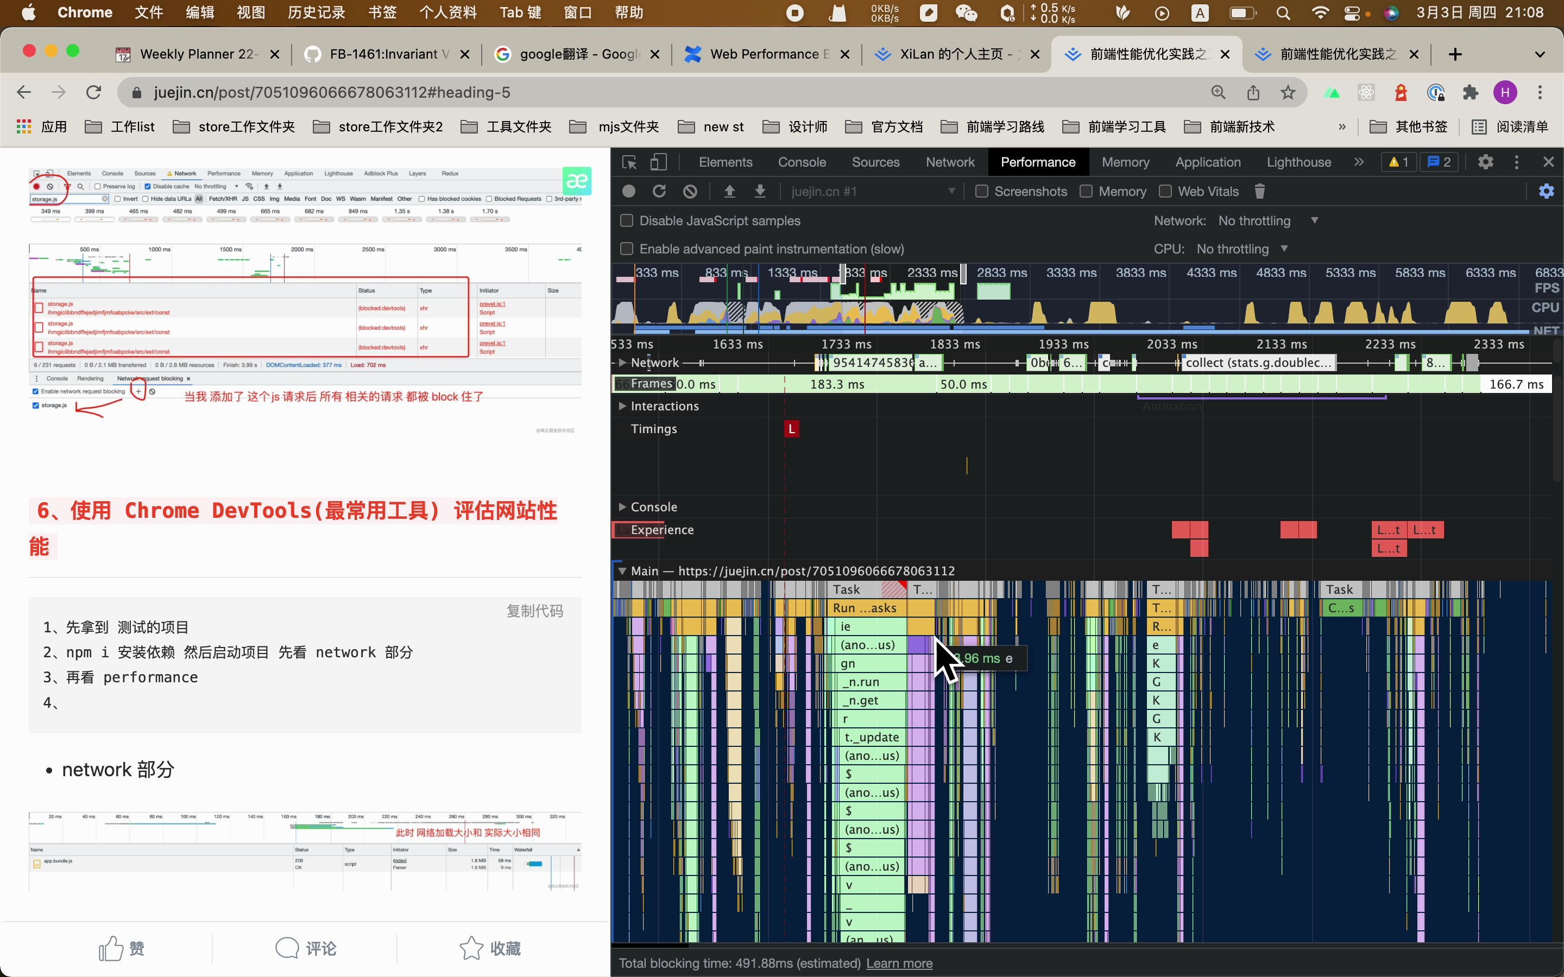Click the 收藏 favorite star button
Image resolution: width=1564 pixels, height=977 pixels.
[x=490, y=949]
